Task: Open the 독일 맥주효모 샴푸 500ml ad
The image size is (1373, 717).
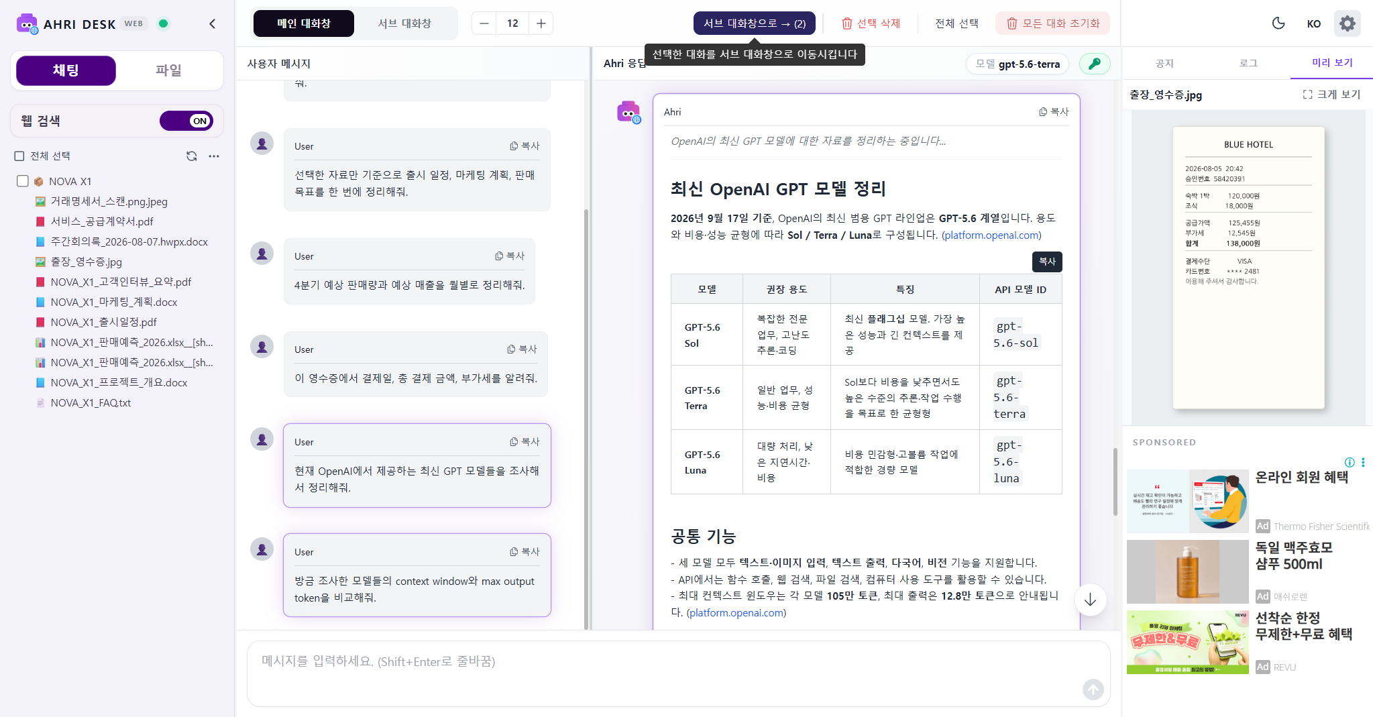Action: coord(1248,571)
